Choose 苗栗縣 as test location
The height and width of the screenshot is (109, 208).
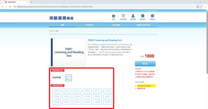[x=57, y=97]
